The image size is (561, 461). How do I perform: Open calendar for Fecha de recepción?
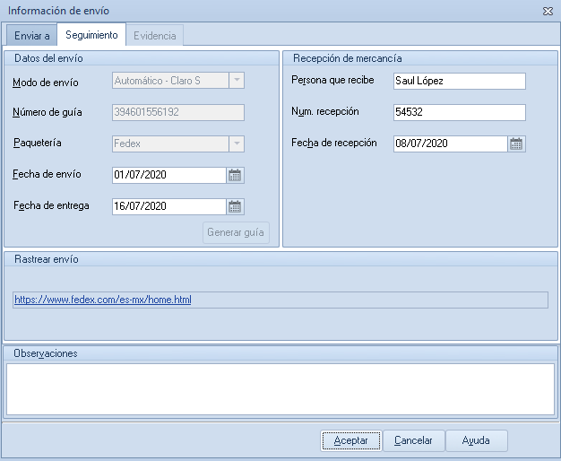point(516,144)
